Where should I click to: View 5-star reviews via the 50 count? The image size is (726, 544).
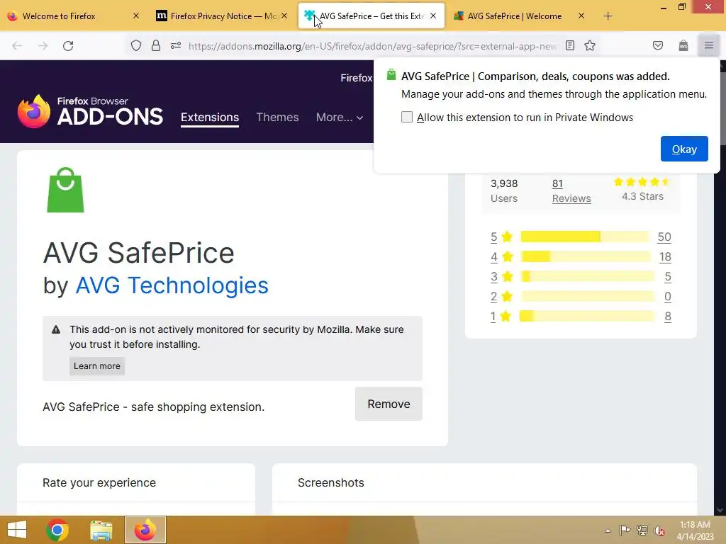[664, 237]
